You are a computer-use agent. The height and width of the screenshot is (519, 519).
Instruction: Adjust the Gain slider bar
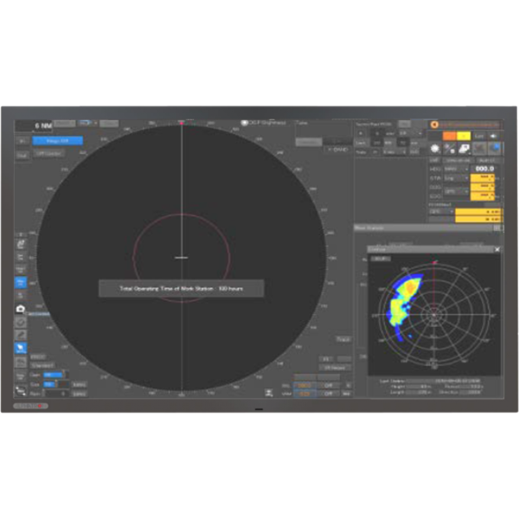54,375
